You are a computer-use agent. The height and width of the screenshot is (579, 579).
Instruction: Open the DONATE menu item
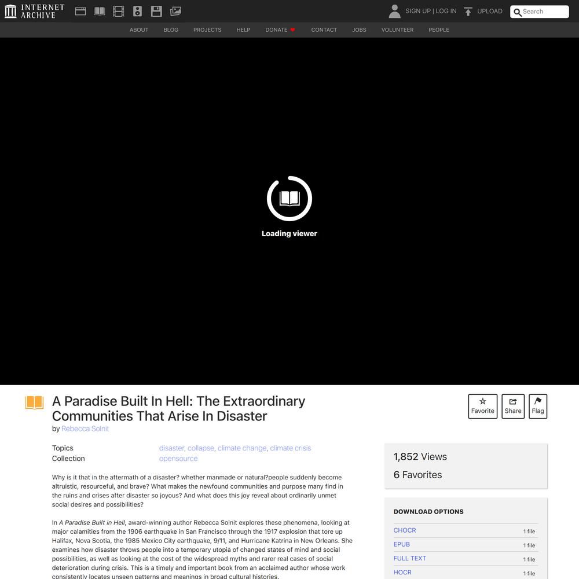click(276, 30)
